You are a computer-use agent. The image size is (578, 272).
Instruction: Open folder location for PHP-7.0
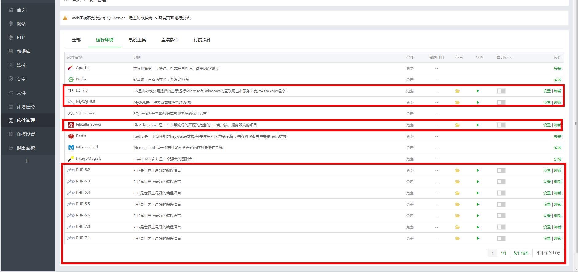click(x=458, y=227)
